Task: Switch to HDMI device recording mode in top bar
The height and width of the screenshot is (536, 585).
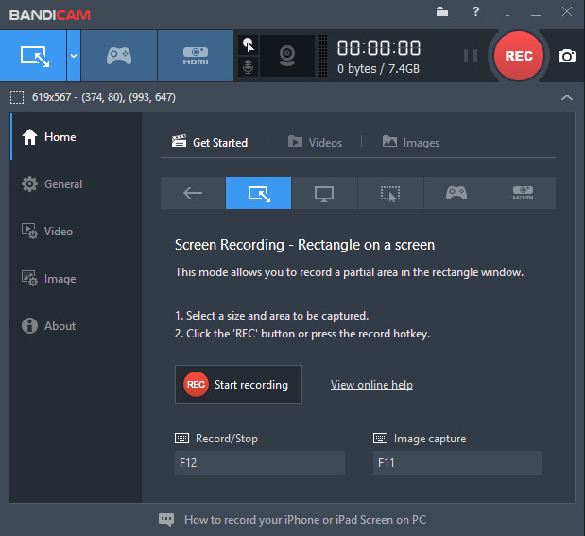Action: 196,56
